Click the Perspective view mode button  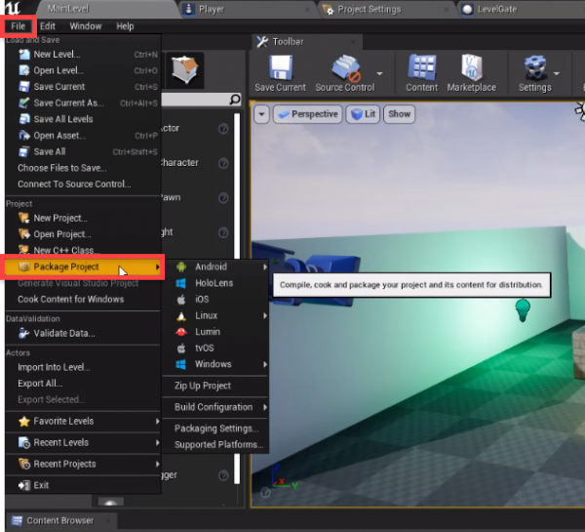pyautogui.click(x=308, y=114)
